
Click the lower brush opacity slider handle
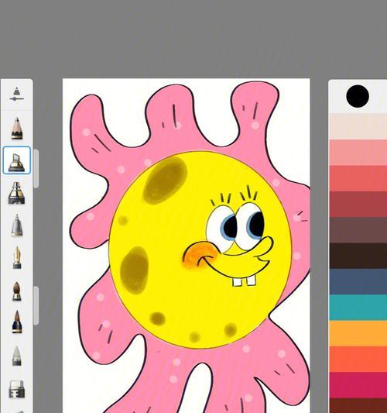click(36, 305)
